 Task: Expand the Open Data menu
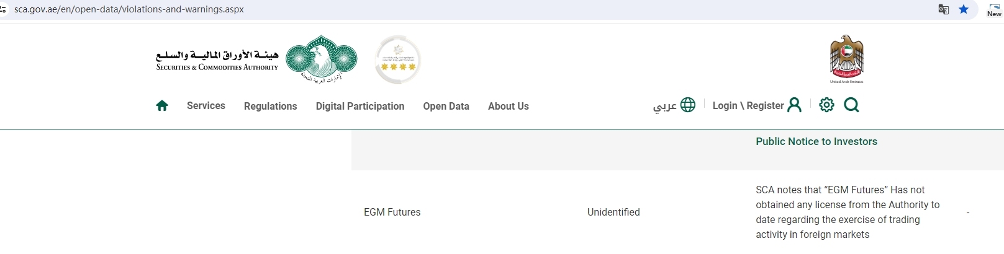coord(446,107)
